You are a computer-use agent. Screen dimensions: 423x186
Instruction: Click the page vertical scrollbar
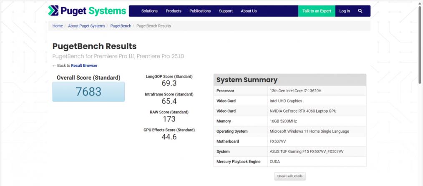[420, 45]
